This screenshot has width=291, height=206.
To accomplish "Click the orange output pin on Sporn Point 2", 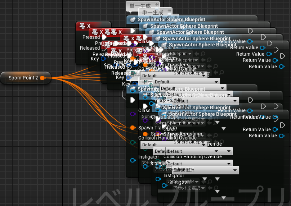I will pos(42,78).
